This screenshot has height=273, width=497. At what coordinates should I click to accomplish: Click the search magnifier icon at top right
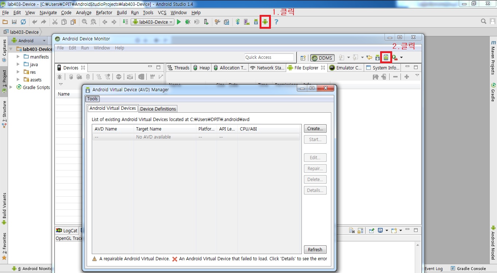point(484,21)
